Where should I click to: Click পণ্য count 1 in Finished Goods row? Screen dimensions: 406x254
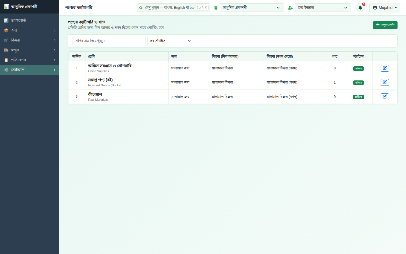tap(335, 82)
